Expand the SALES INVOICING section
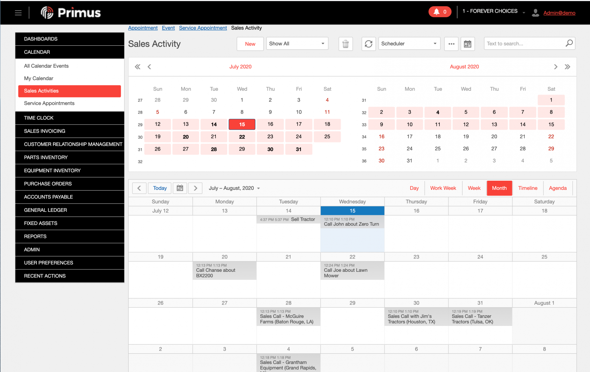This screenshot has width=590, height=372. (x=70, y=131)
